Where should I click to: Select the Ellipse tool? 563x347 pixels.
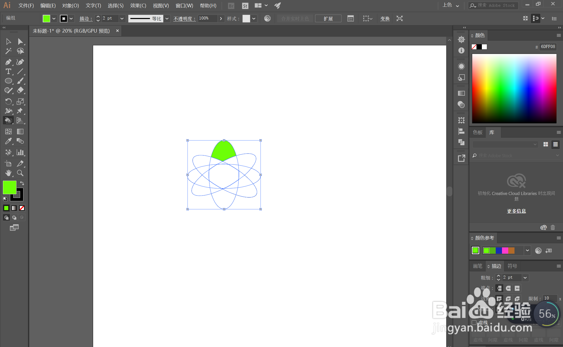tap(8, 81)
